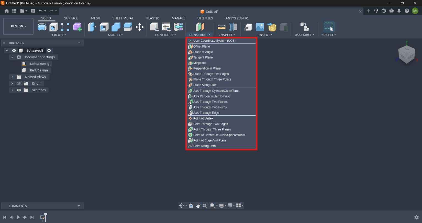Toggle visibility of the Unsaved root component
Screen dimensions: 422x223
tap(14, 51)
